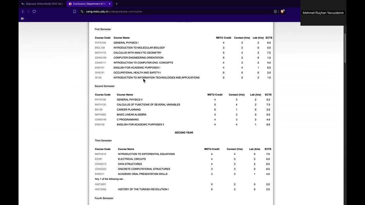
Task: Click Mehmet Rüçhan Yavuzdemir participant name label
Action: pos(323,13)
